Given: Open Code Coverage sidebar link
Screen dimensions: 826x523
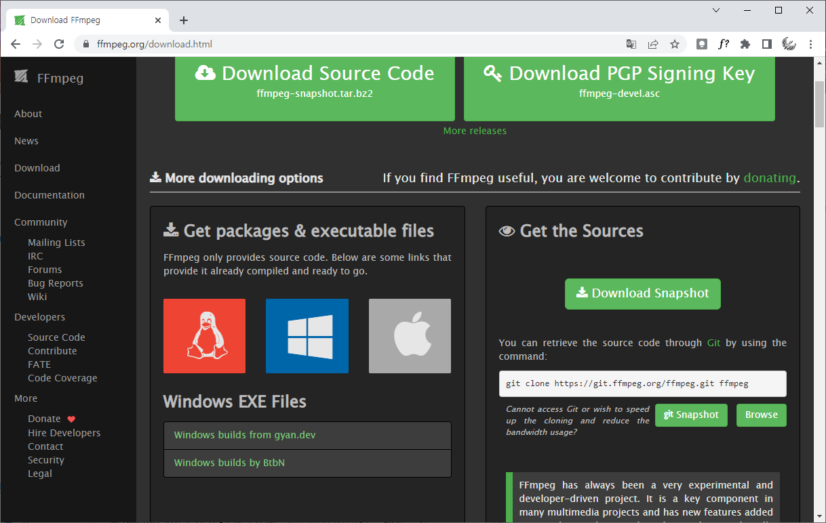Looking at the screenshot, I should click(62, 378).
